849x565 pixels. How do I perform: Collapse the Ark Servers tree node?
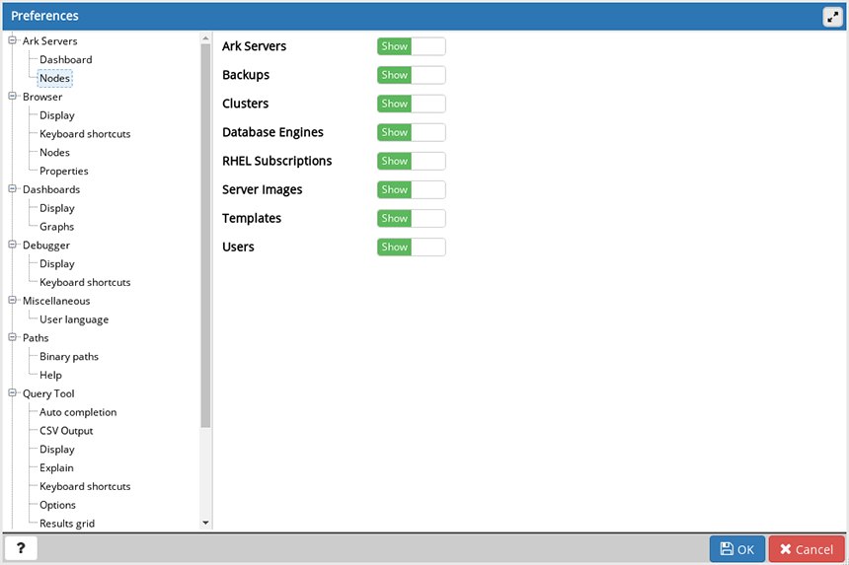coord(13,40)
